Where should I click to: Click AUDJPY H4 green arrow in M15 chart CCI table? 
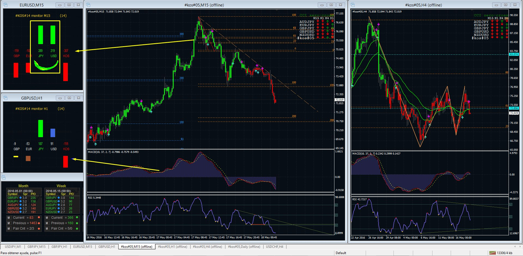(x=328, y=21)
